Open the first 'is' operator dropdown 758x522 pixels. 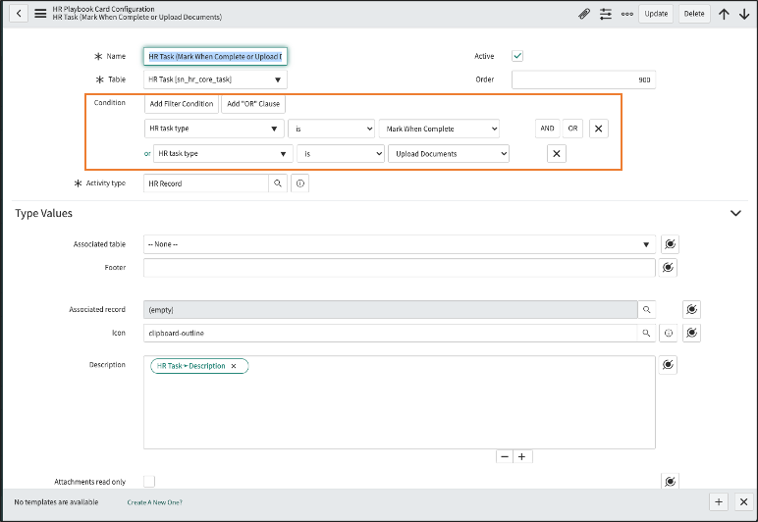[x=331, y=129]
